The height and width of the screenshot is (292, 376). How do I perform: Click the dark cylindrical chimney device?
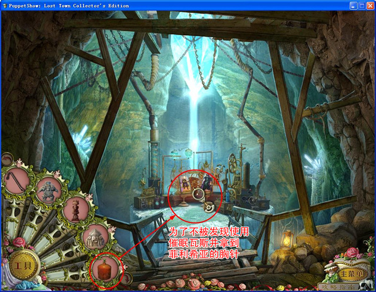[x=247, y=175]
